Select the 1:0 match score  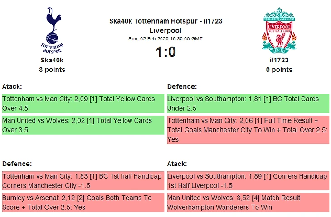click(165, 52)
